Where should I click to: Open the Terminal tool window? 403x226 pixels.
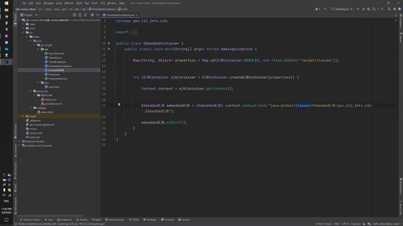pos(167,220)
